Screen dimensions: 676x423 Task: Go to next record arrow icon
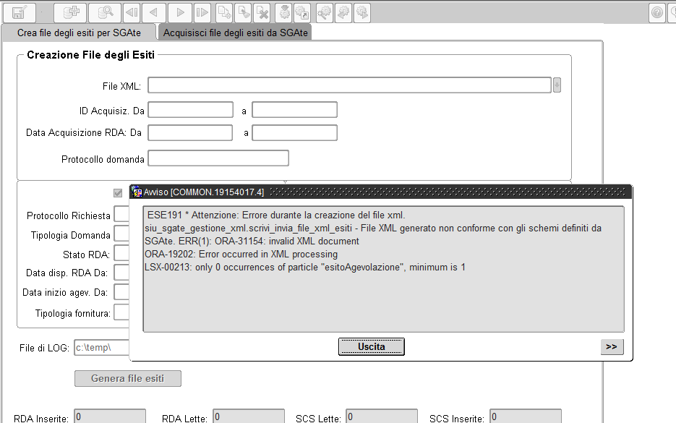(x=180, y=12)
